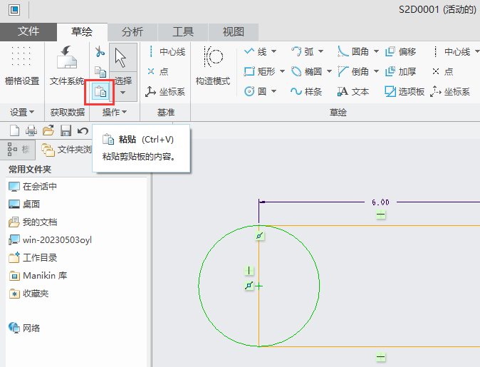480x367 pixels.
Task: Expand the Chamfer (倒角) dropdown arrow
Action: pos(376,71)
